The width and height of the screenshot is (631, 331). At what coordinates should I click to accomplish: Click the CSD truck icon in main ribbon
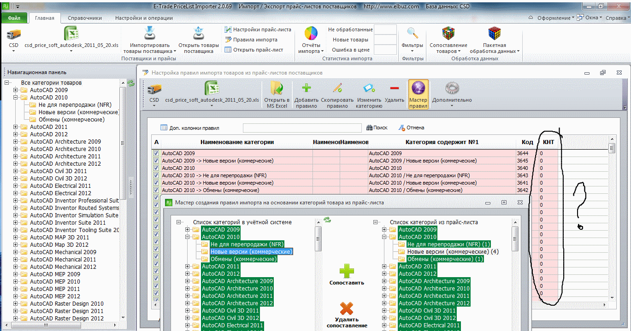tap(14, 35)
